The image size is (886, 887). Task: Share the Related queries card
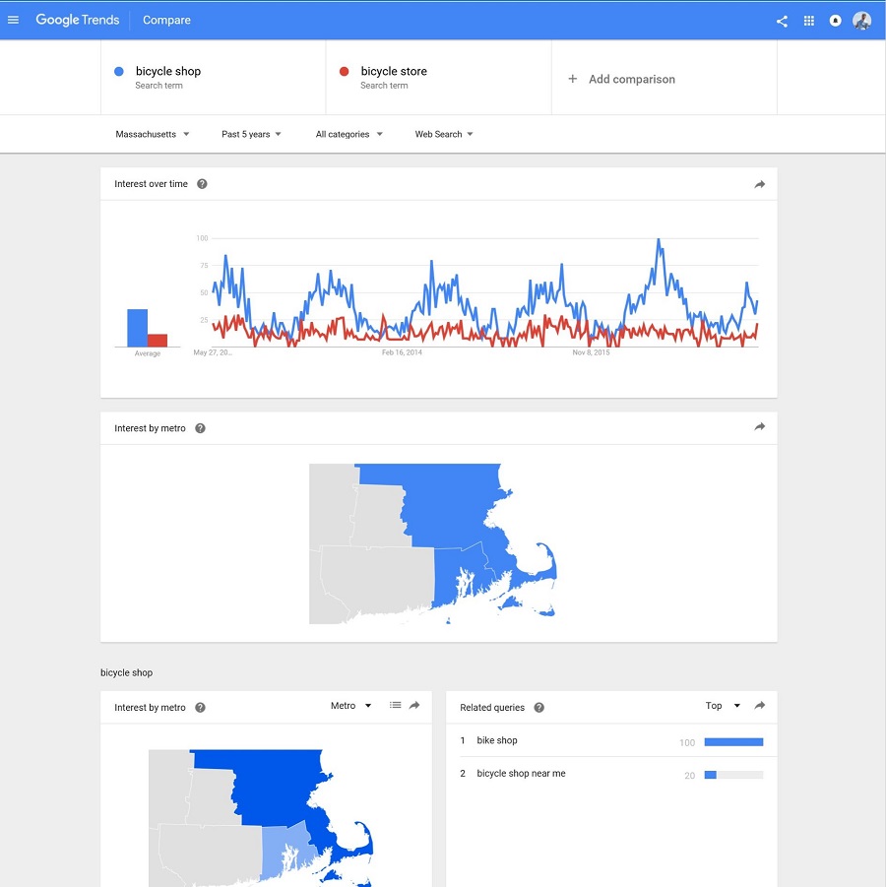pos(760,705)
